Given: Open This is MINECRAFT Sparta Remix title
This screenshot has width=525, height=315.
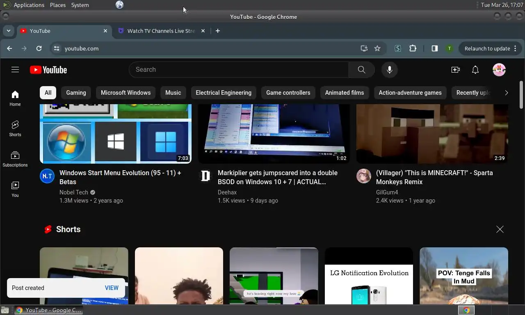Looking at the screenshot, I should (434, 177).
